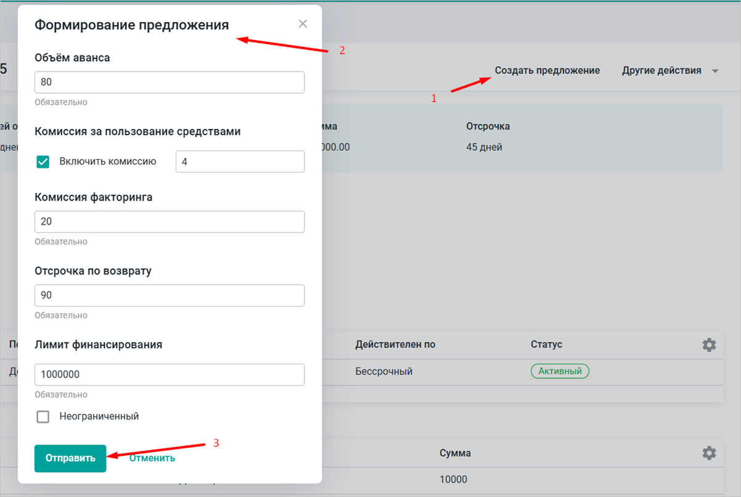Enable the Неограниченный limit checkbox
741x497 pixels.
point(43,417)
